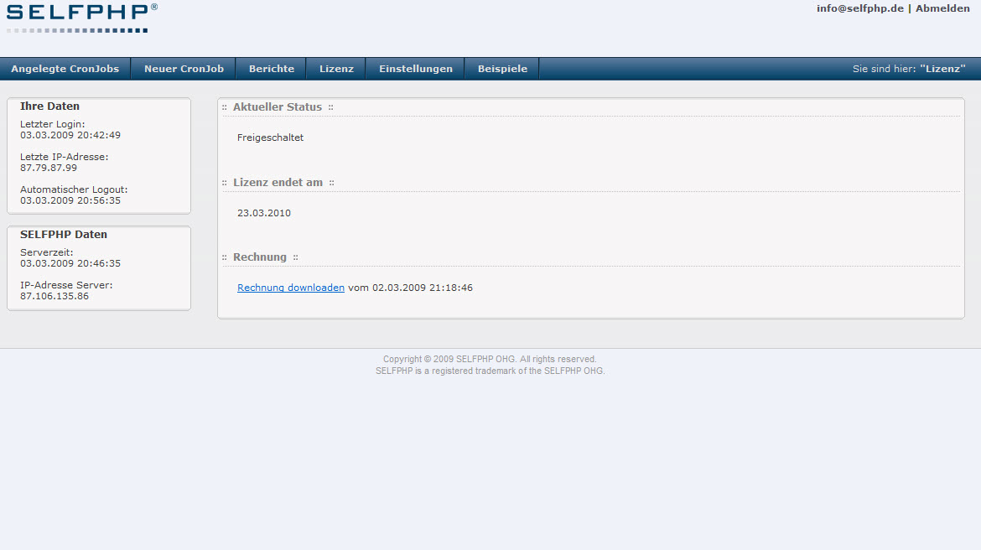Select Lizenz in the navigation bar

[x=336, y=69]
